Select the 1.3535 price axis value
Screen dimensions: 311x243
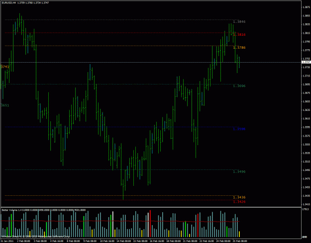(307, 153)
